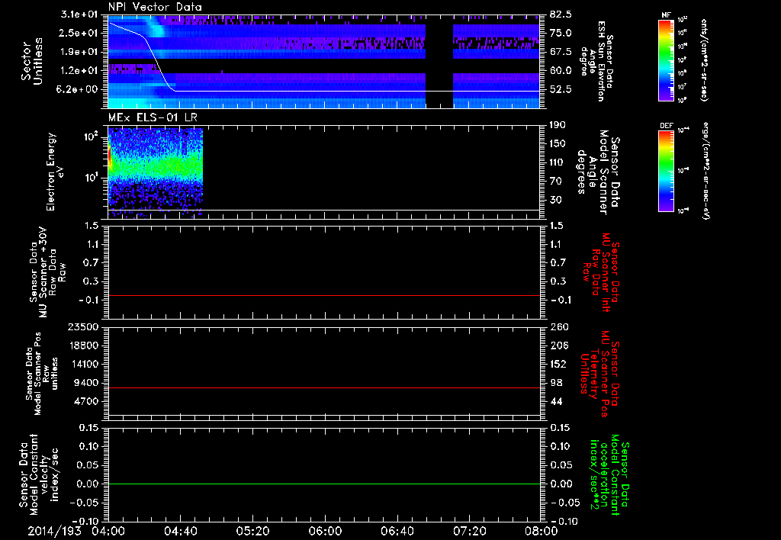Click the 52.5 elevation angle tick

click(561, 90)
